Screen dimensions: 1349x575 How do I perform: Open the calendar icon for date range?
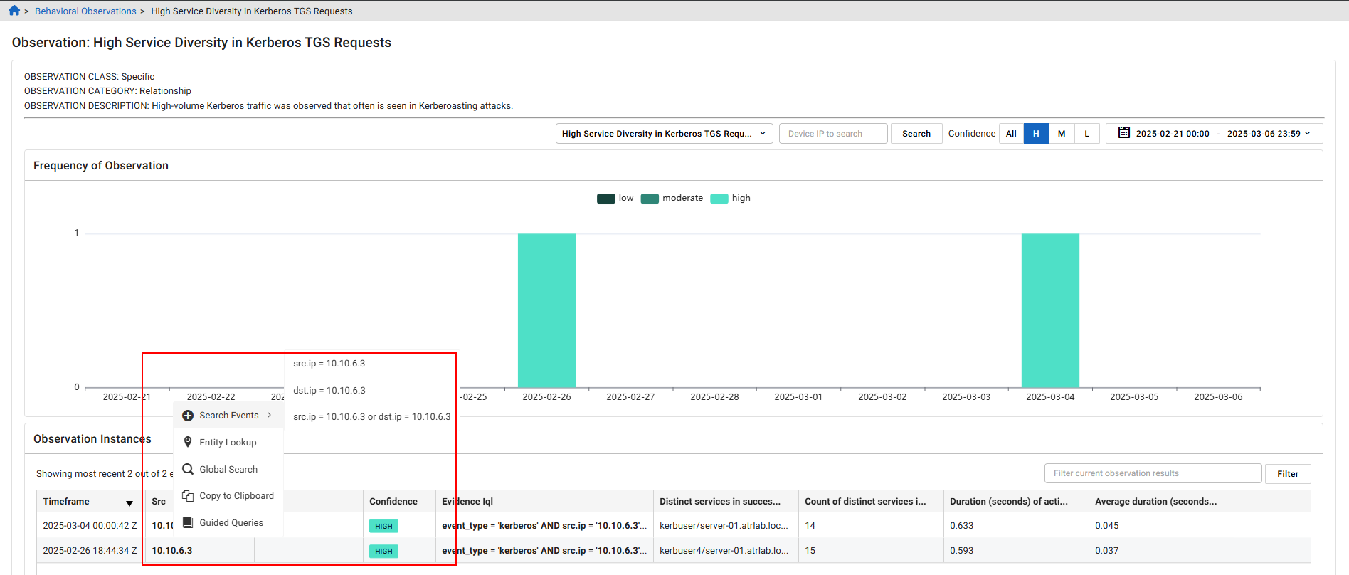pos(1124,133)
